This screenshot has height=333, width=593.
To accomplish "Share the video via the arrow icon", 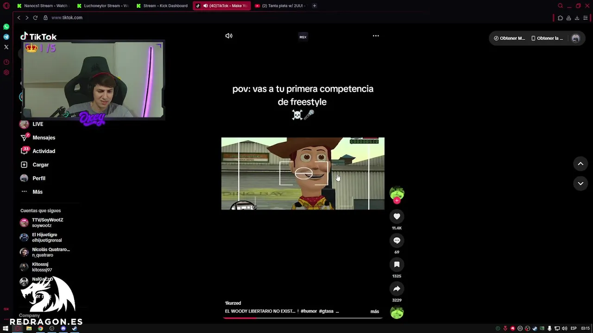I will click(x=397, y=289).
